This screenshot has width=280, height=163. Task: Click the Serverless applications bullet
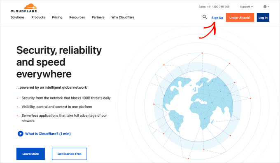(x=64, y=118)
